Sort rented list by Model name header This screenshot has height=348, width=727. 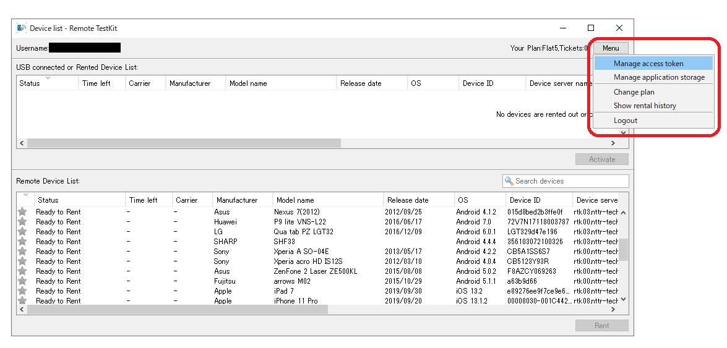281,83
